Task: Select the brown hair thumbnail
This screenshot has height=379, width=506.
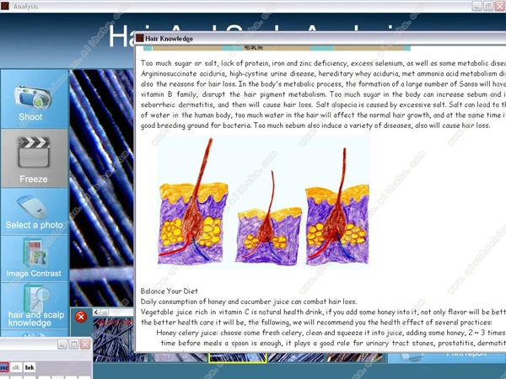Action: click(354, 357)
